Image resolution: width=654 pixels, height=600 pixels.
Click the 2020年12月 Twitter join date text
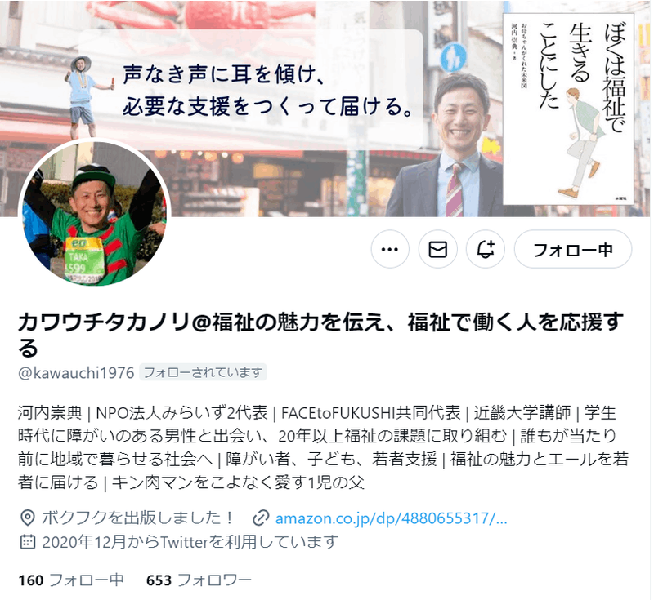point(190,542)
